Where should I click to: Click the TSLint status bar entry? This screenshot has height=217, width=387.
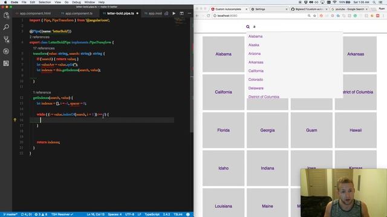(178, 215)
